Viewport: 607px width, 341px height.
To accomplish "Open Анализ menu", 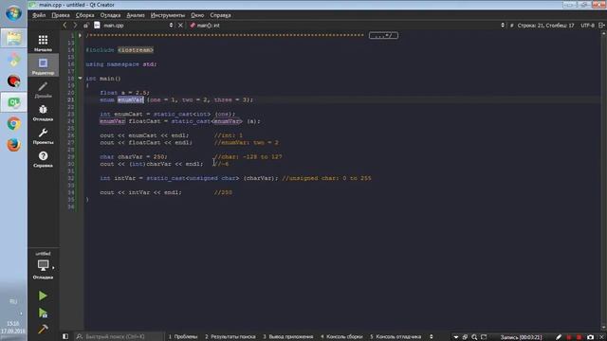I will [x=136, y=15].
